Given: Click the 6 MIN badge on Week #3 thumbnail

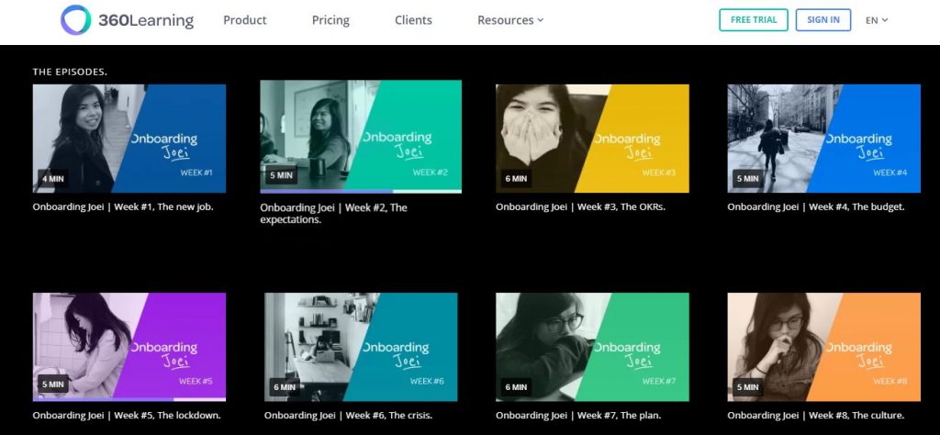Looking at the screenshot, I should 516,179.
